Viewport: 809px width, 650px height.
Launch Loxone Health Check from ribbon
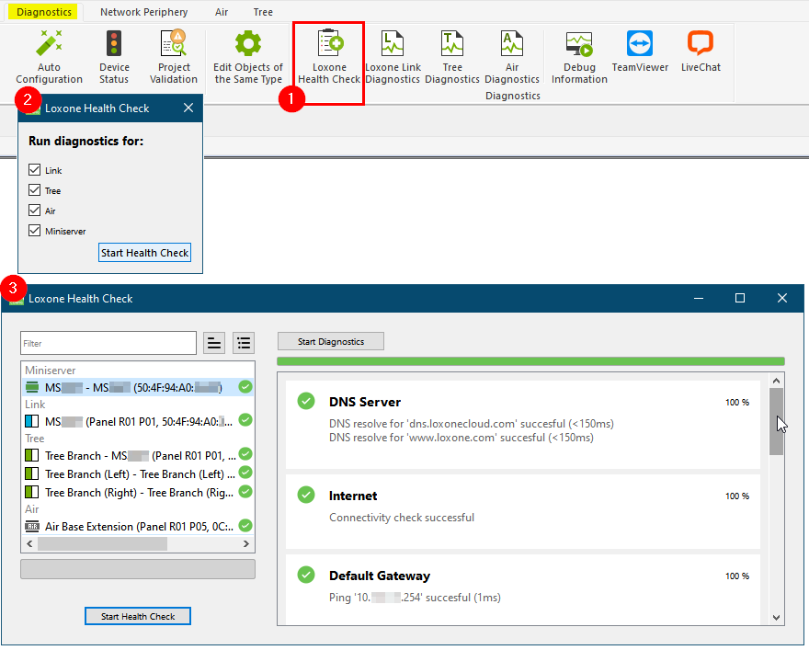point(329,57)
